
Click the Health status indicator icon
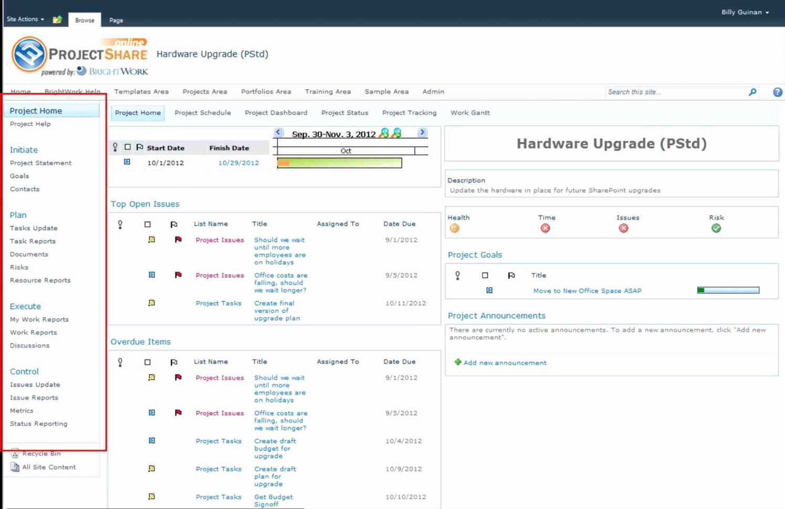(455, 228)
